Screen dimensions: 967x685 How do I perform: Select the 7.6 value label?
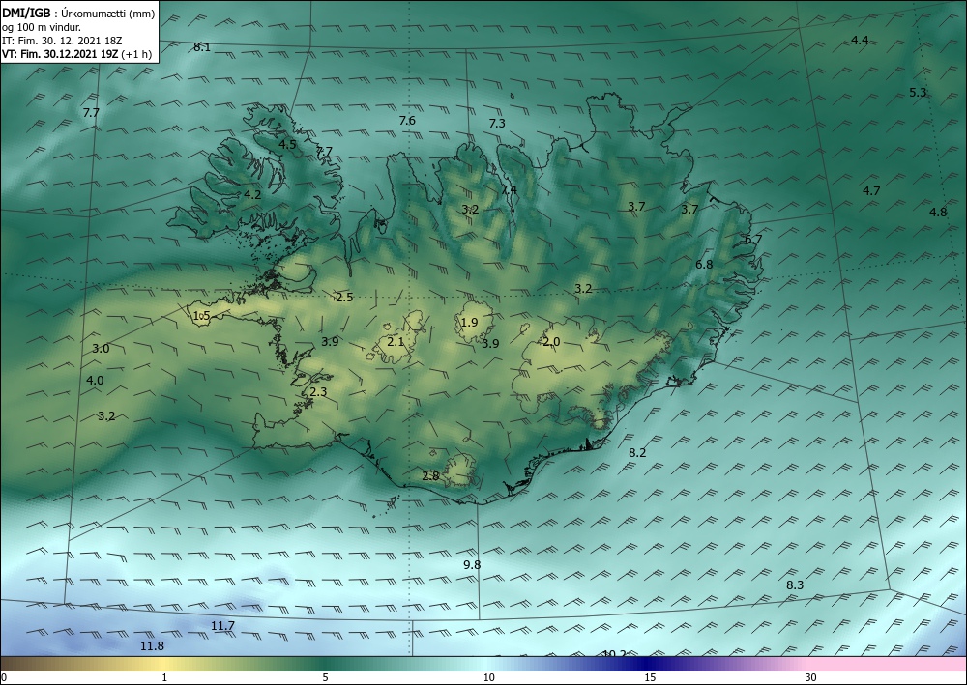[407, 120]
